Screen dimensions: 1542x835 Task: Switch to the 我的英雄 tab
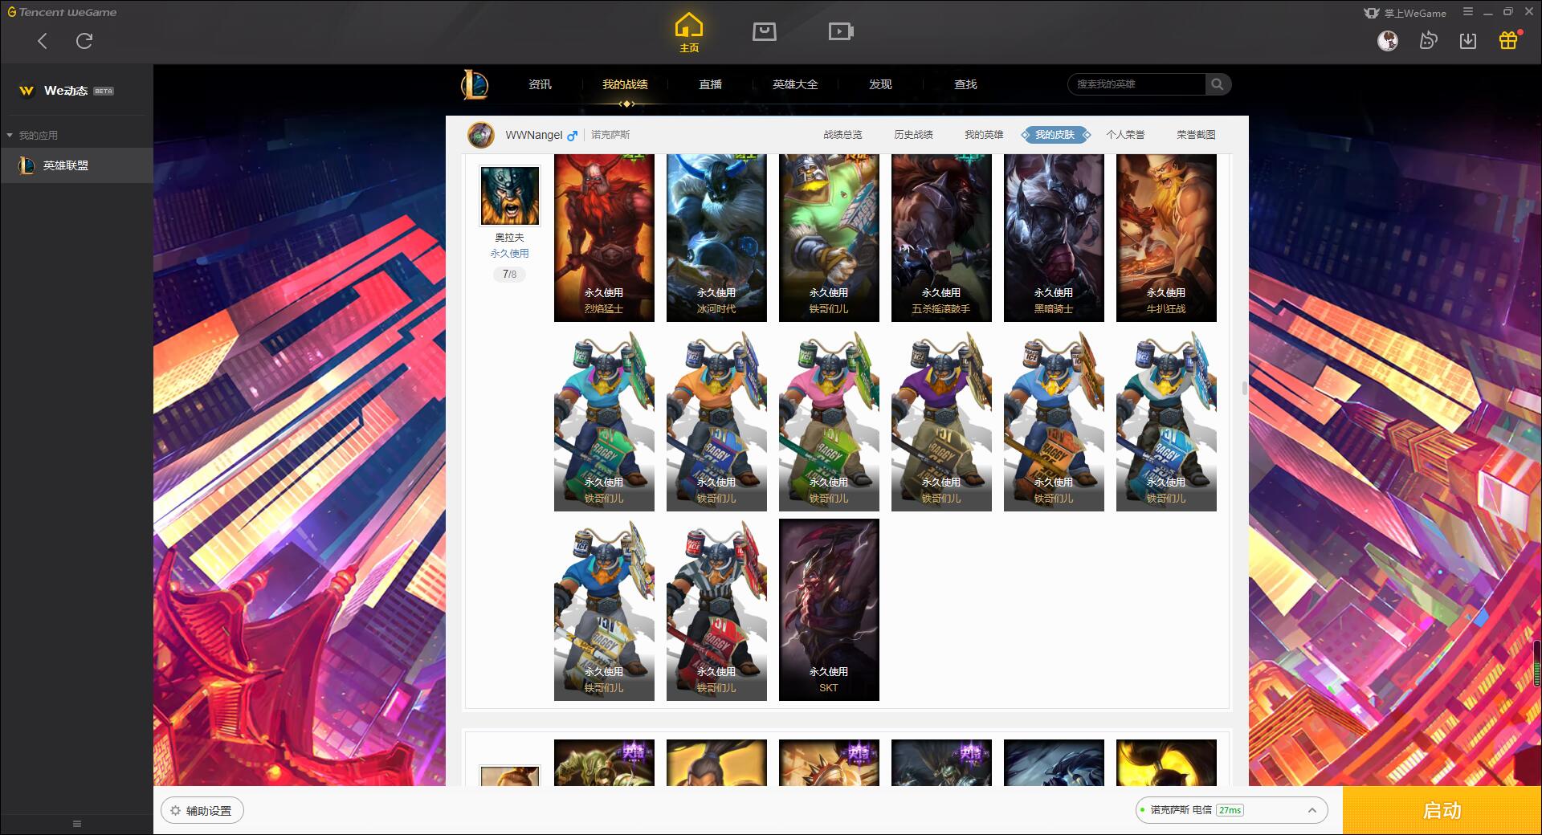(x=984, y=135)
